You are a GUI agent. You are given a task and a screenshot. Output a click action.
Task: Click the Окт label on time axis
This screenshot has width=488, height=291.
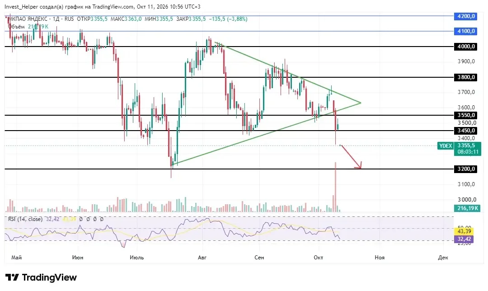(319, 258)
